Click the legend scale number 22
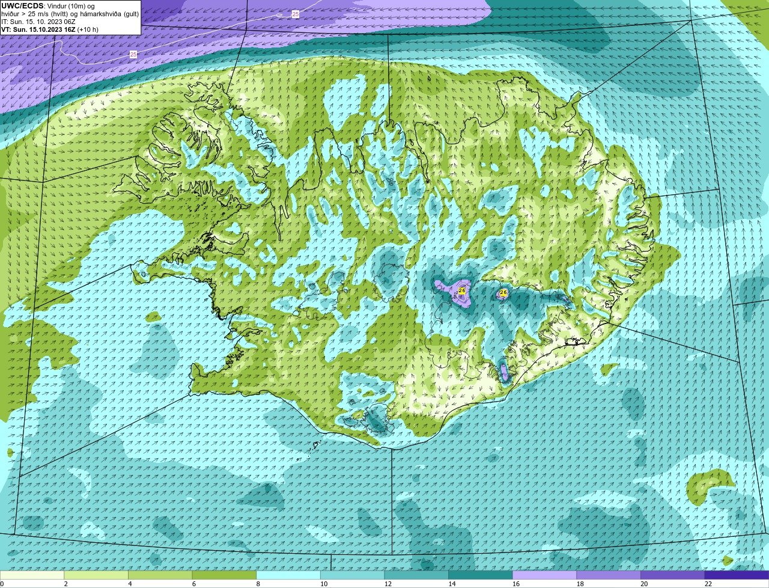The width and height of the screenshot is (769, 588). (708, 584)
